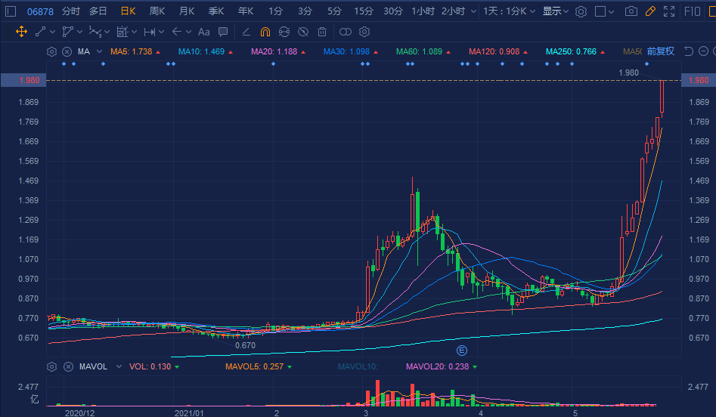Select the wave pattern drawing tool

[95, 32]
